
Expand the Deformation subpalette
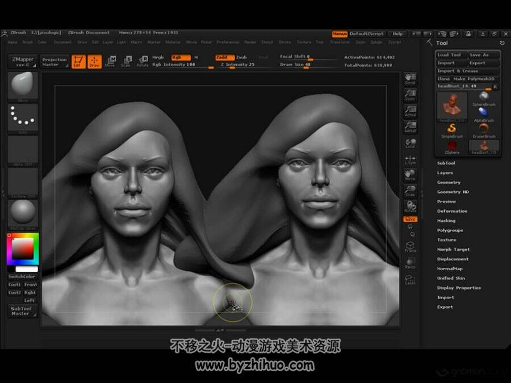point(452,211)
